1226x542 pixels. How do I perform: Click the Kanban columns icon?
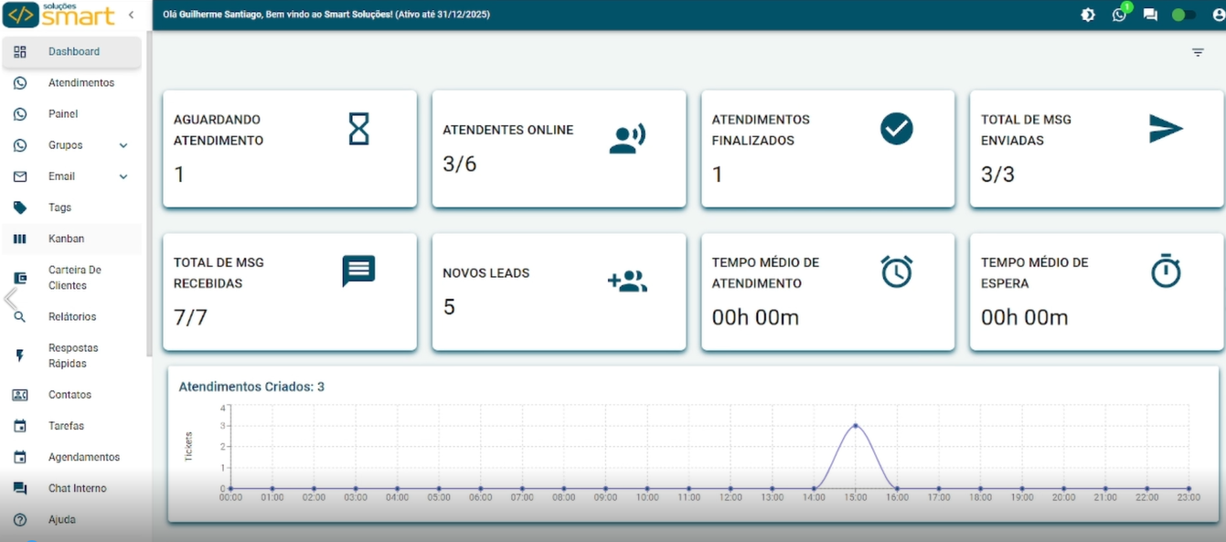[20, 239]
